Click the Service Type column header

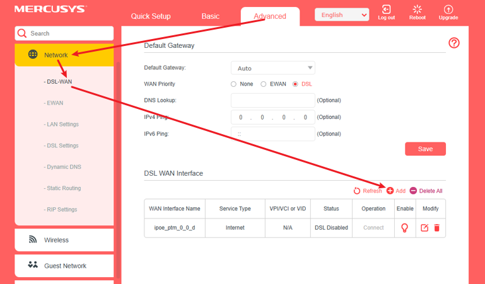(235, 208)
